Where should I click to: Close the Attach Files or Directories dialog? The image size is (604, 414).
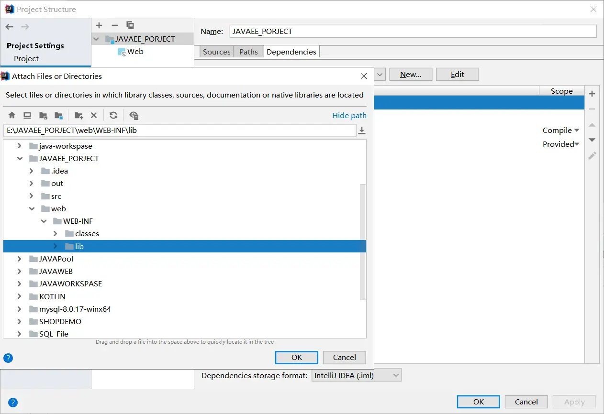(x=364, y=76)
